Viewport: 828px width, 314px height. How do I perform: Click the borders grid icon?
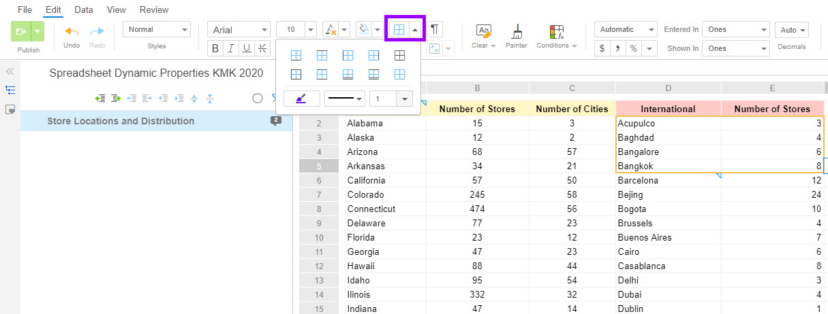[x=399, y=29]
